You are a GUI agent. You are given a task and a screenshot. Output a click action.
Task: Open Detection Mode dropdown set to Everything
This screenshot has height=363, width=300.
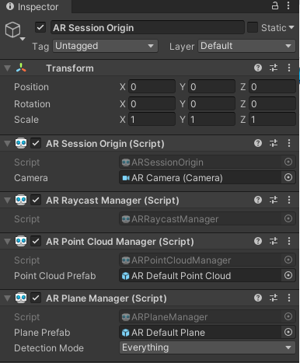(x=208, y=347)
